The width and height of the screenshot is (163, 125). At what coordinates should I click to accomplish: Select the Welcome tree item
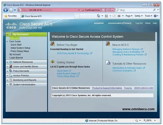14,38
